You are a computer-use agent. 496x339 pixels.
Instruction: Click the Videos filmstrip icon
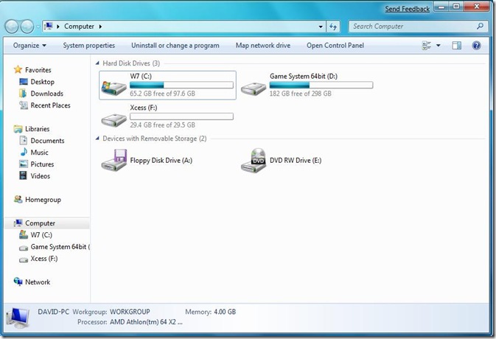click(x=23, y=175)
